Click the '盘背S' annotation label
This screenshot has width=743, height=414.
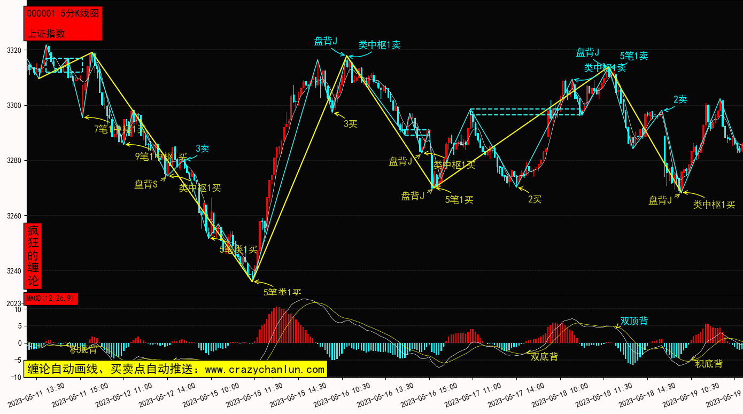click(145, 185)
